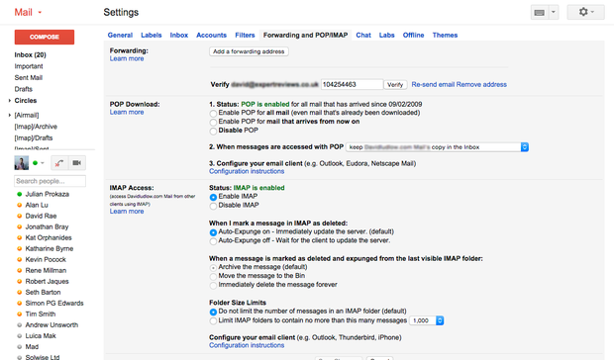This screenshot has height=360, width=614.
Task: Click the verification code input field
Action: coord(352,84)
